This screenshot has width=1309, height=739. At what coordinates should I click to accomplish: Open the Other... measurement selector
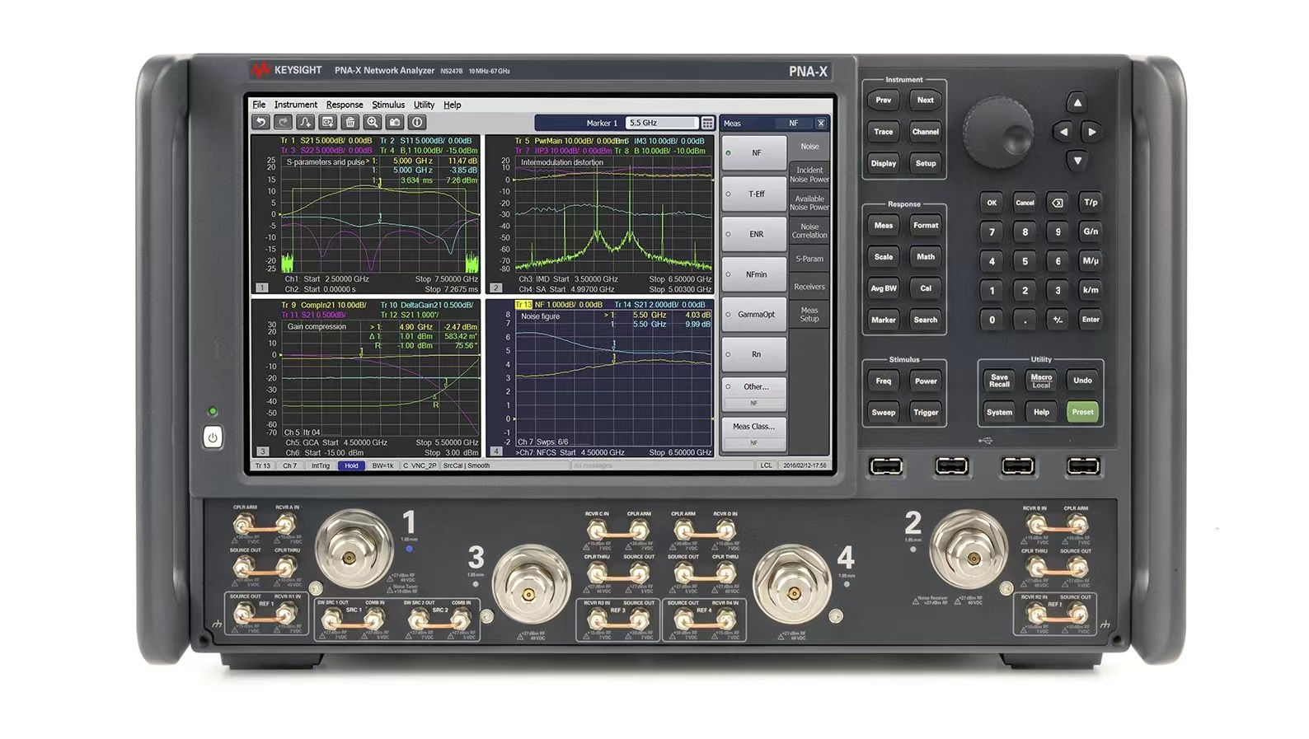click(753, 387)
